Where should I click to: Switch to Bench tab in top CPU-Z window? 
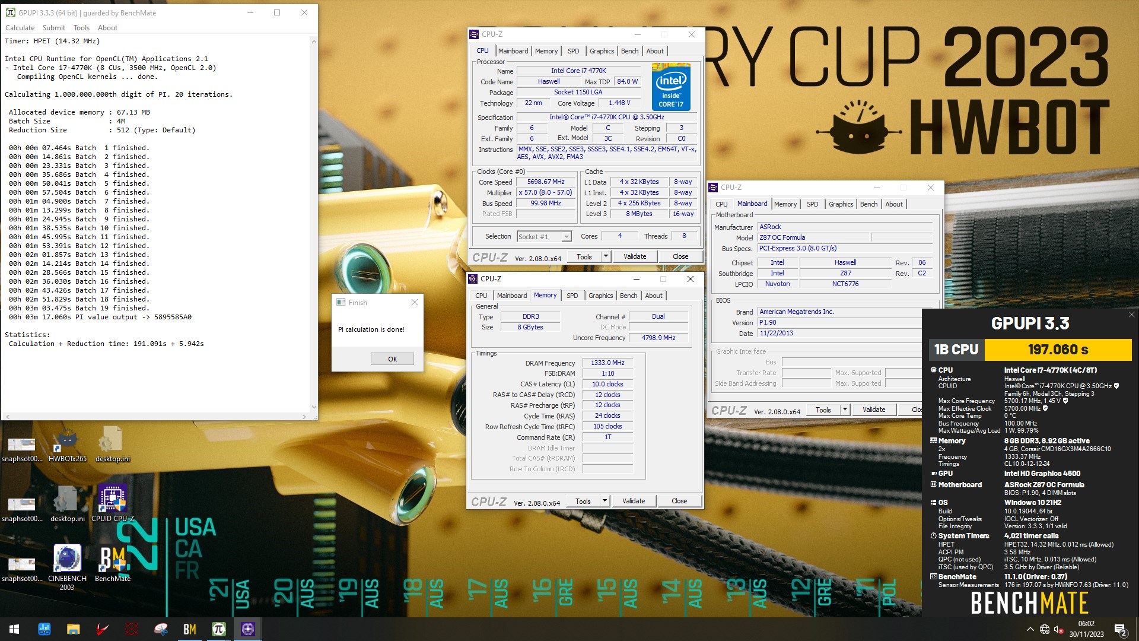630,51
